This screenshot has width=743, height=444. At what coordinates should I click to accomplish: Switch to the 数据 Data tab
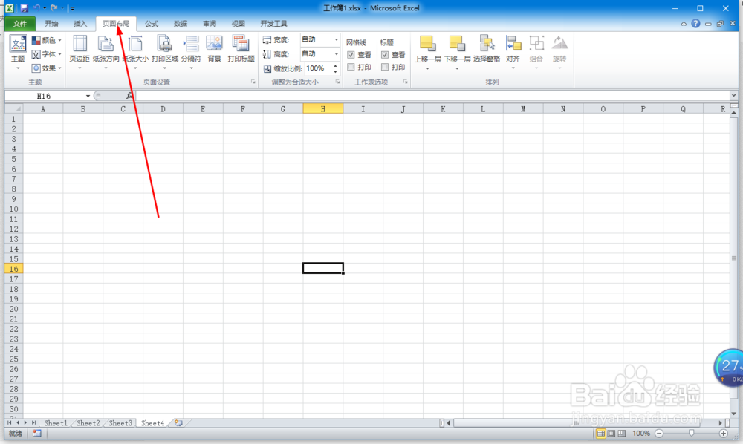tap(181, 24)
